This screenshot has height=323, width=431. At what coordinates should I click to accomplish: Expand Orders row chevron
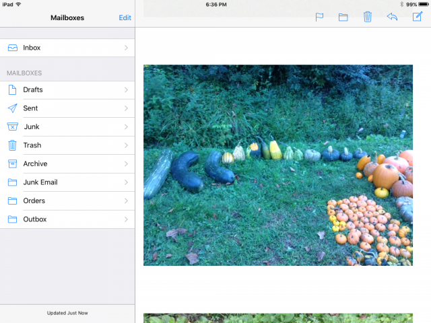[x=126, y=201]
